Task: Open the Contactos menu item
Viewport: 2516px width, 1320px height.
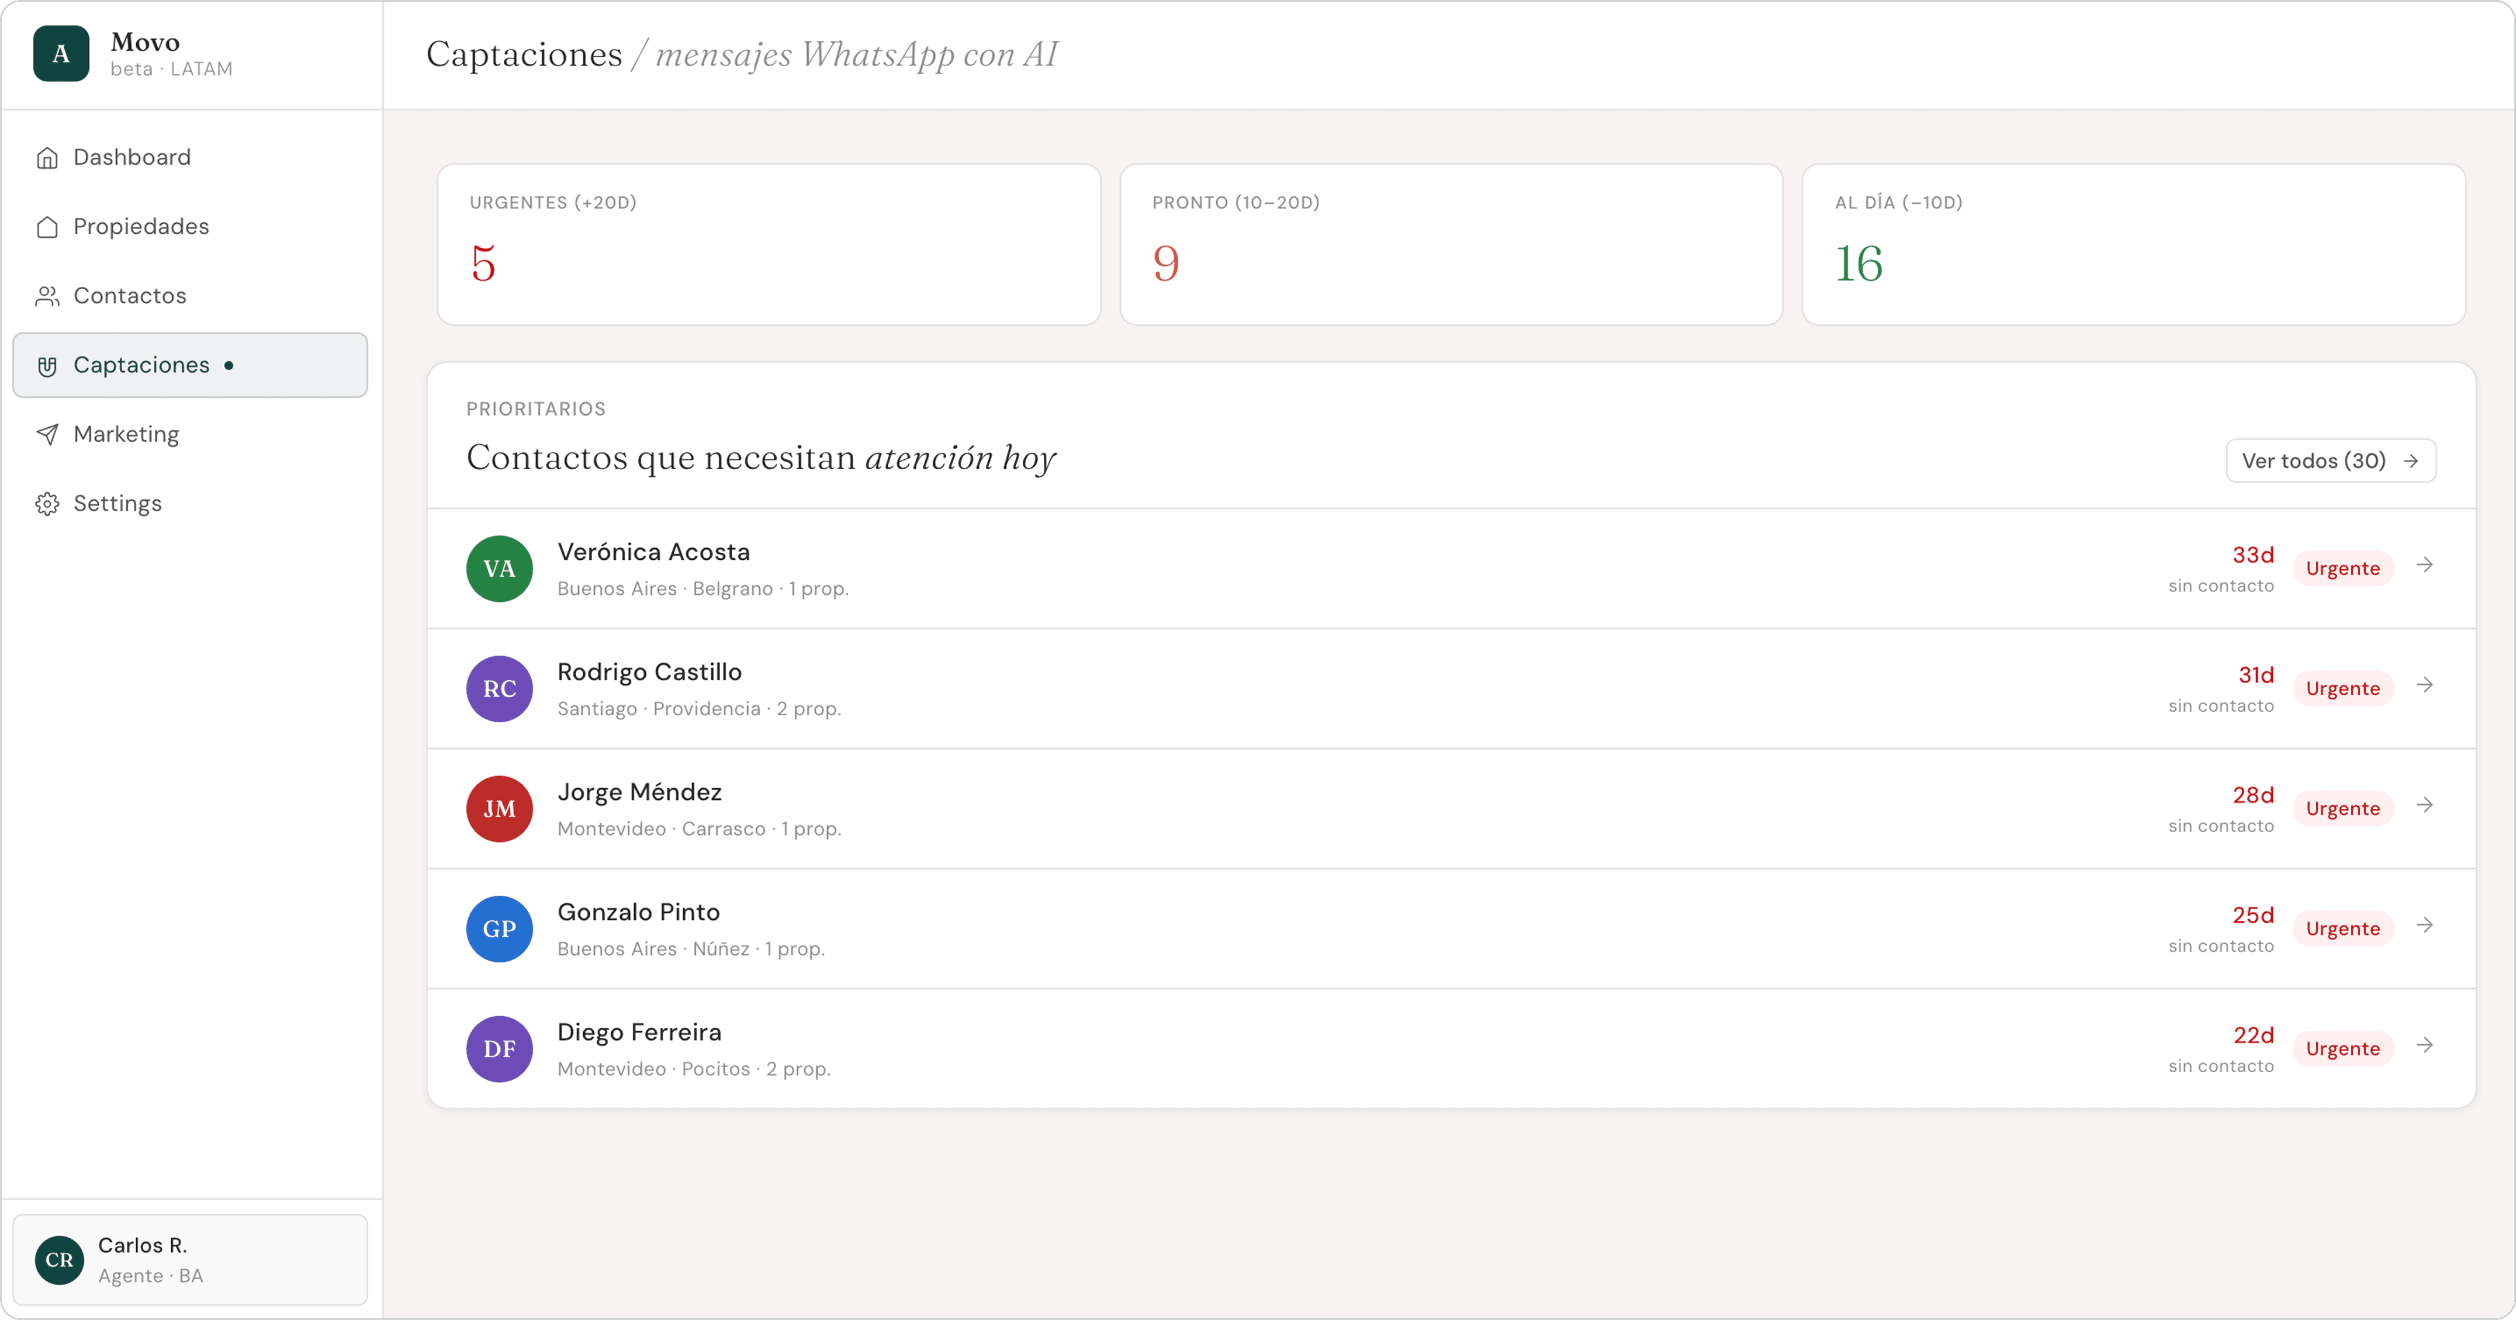Action: (x=130, y=296)
